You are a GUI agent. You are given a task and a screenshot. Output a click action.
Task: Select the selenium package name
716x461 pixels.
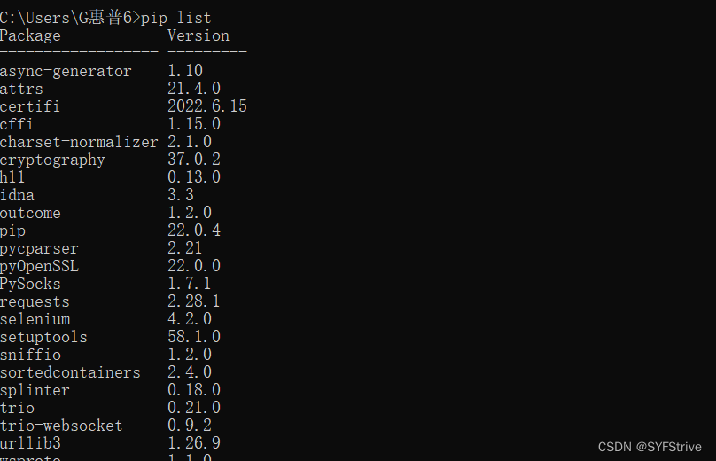(x=35, y=319)
